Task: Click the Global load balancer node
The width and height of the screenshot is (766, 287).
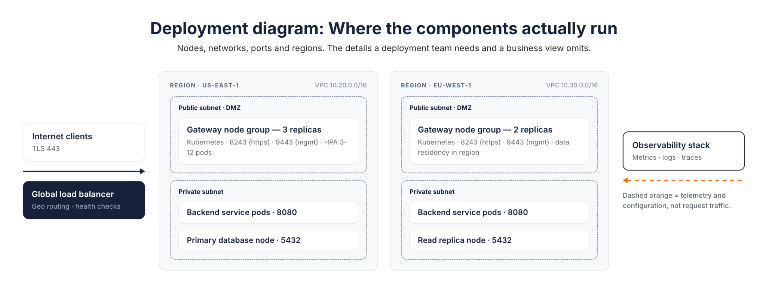Action: pos(84,200)
